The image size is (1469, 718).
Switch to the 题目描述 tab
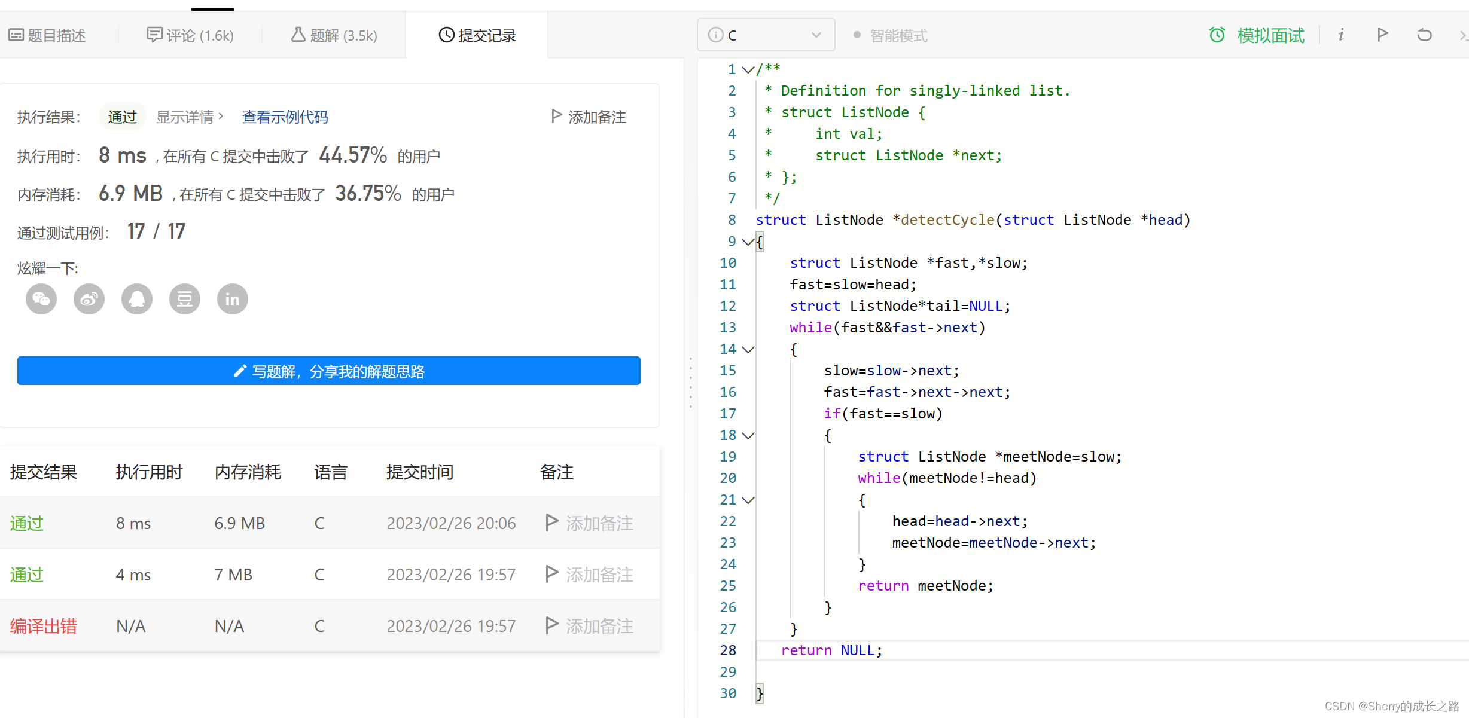pyautogui.click(x=47, y=36)
